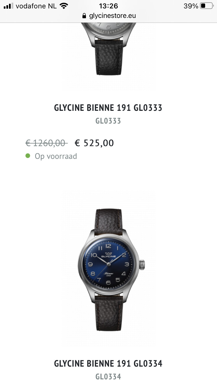The height and width of the screenshot is (386, 217).
Task: Tap the Wi-Fi status icon
Action: click(64, 6)
